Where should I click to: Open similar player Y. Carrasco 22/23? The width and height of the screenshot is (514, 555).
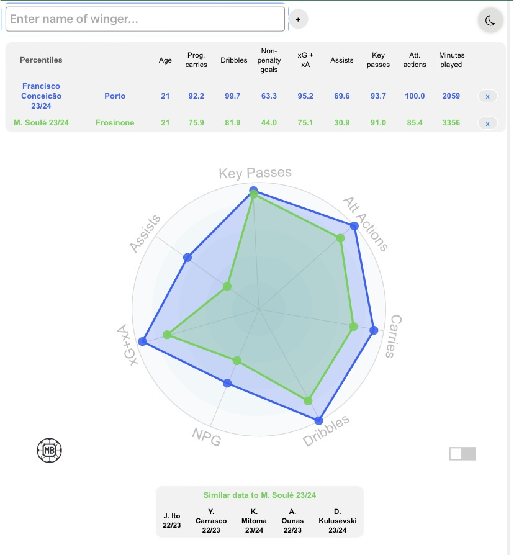(211, 521)
